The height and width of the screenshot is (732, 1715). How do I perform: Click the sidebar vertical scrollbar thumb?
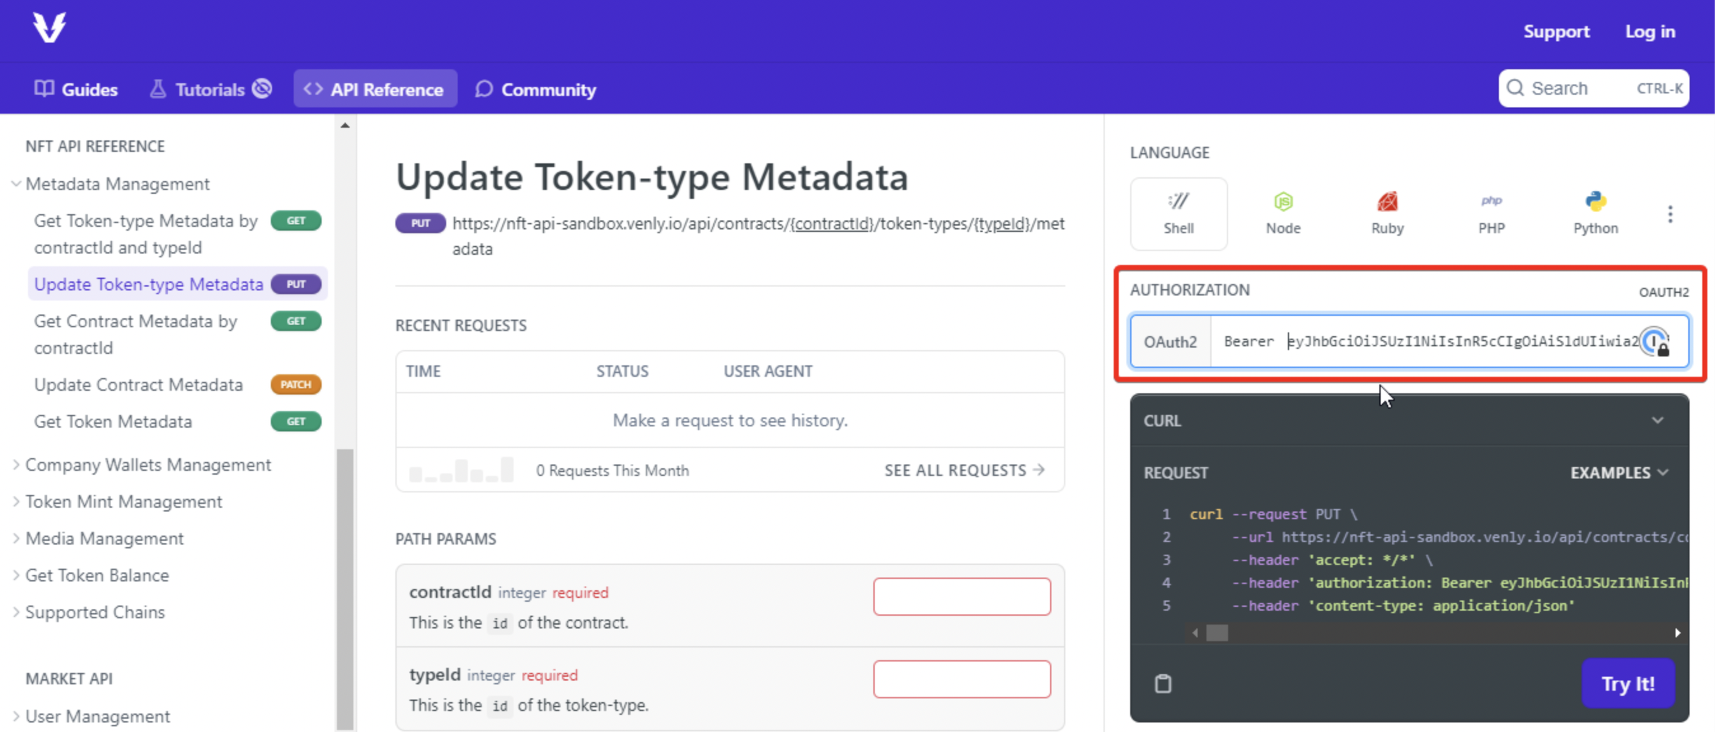point(344,590)
